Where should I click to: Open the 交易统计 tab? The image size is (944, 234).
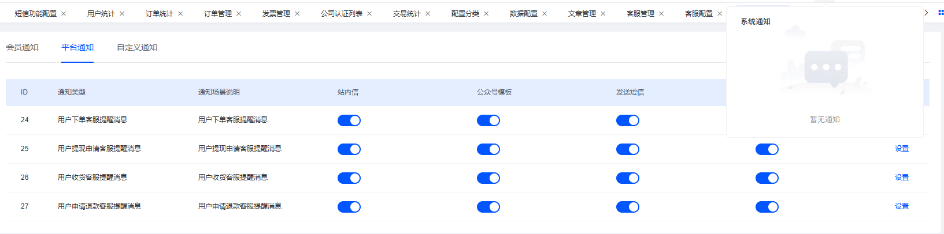tap(407, 14)
